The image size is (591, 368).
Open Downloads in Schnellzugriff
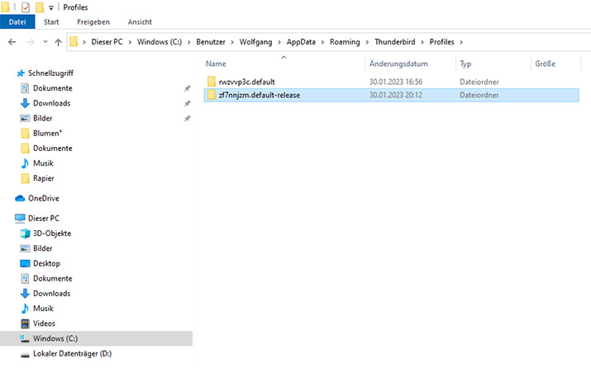coord(51,103)
